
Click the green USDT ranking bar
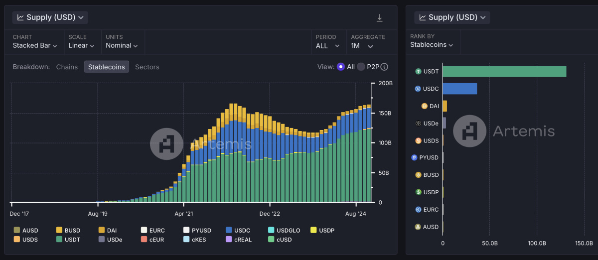pyautogui.click(x=504, y=71)
